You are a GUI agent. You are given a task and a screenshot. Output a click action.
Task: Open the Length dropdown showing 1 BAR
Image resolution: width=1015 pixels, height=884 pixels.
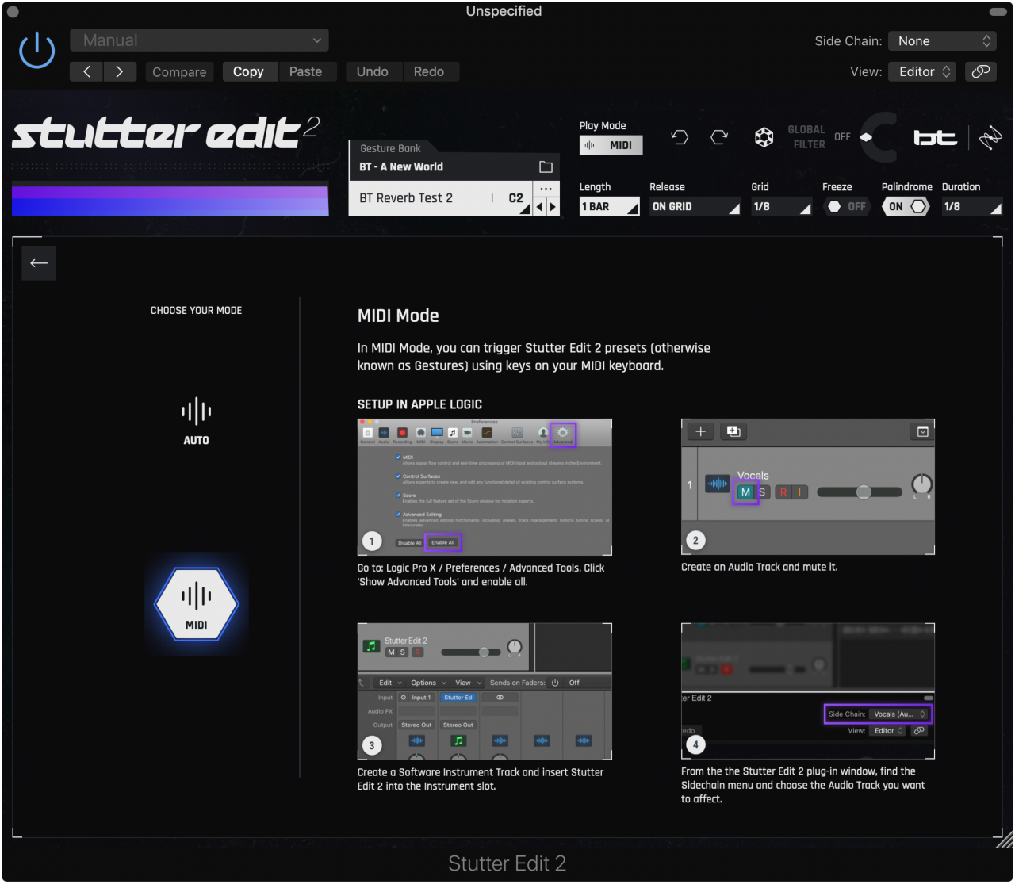click(608, 206)
